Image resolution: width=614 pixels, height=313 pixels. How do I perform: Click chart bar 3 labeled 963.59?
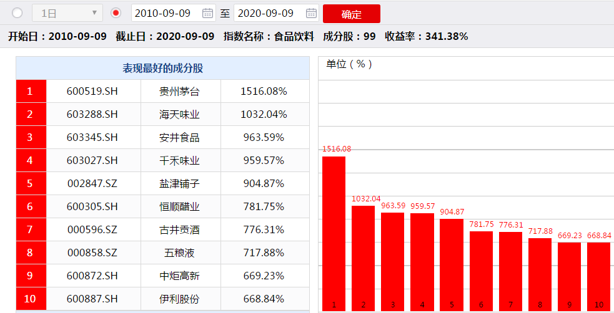tap(392, 262)
